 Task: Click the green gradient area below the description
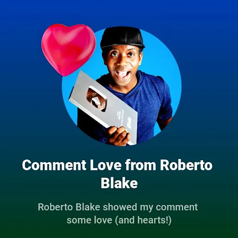[x=119, y=232]
